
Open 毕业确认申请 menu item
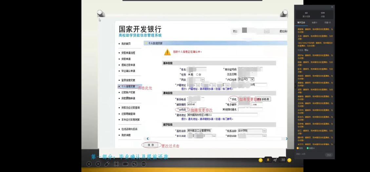pyautogui.click(x=128, y=71)
